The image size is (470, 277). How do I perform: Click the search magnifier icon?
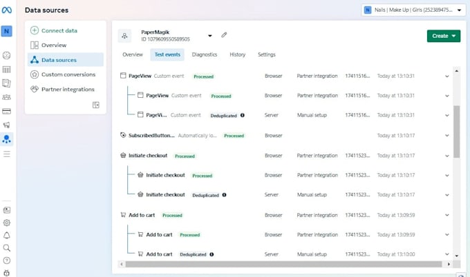point(7,248)
